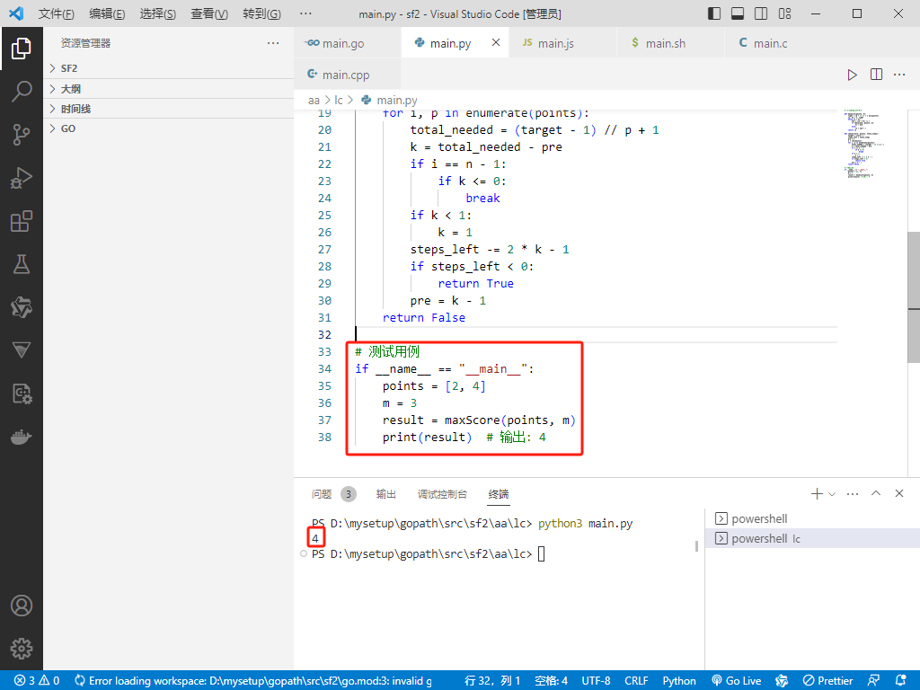The image size is (920, 690).
Task: Switch to the main.go tab
Action: (x=348, y=43)
